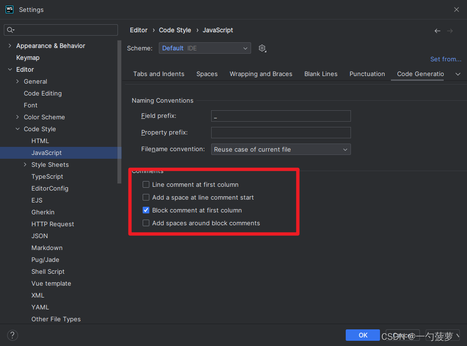Click the WebStorm logo in the title bar

click(10, 9)
